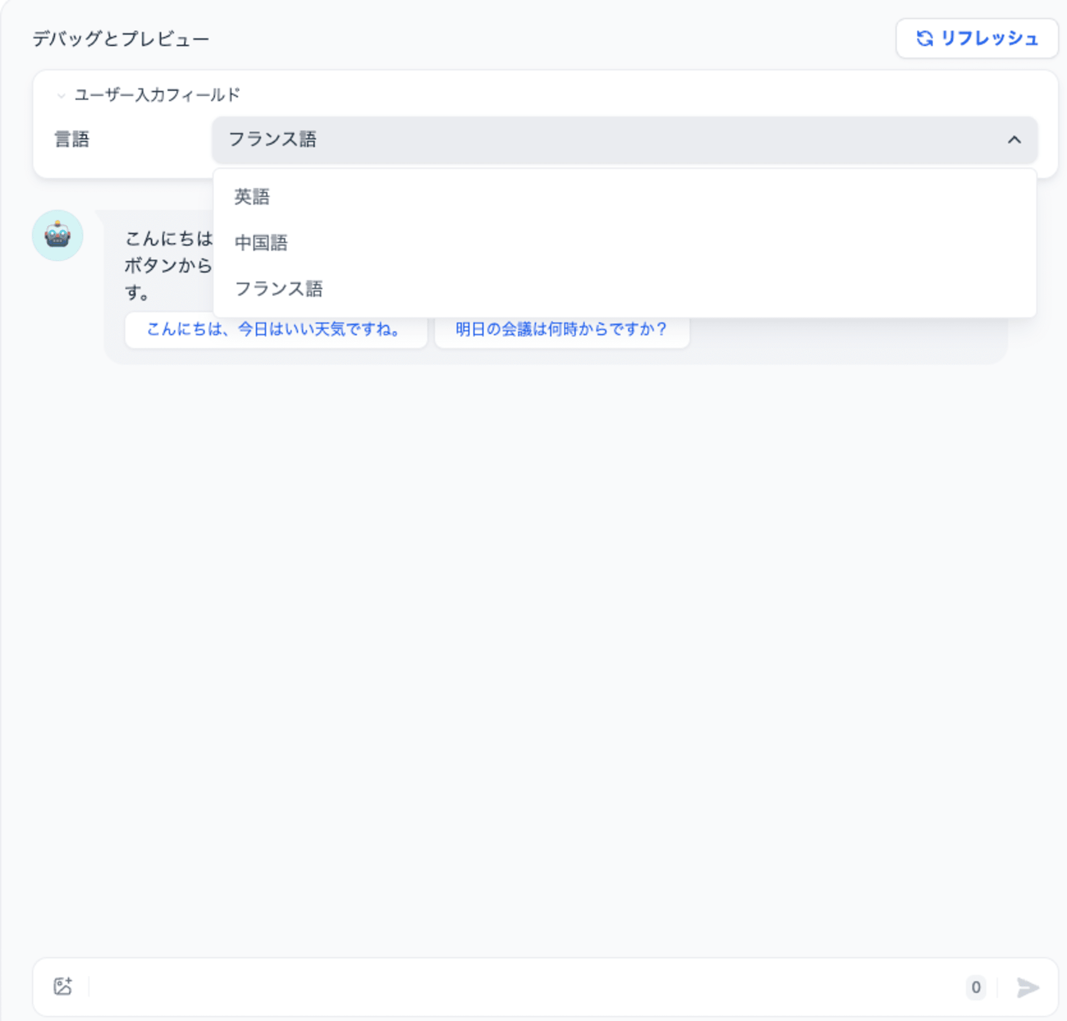Close the 言語 dropdown showing フランス語
Screen dimensions: 1067x1021
click(x=624, y=139)
